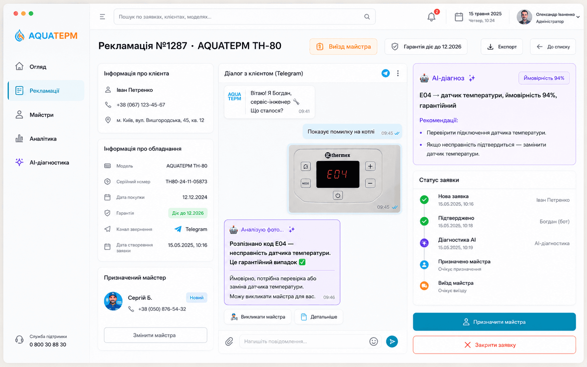Click phone number +38 (050) 876-54-32
Viewport: 587px width, 367px height.
tap(162, 309)
